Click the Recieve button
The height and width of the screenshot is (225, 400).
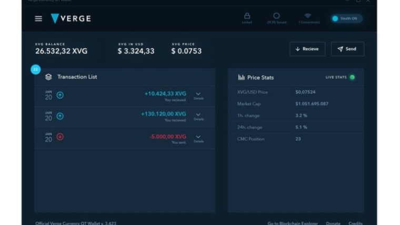(x=307, y=49)
